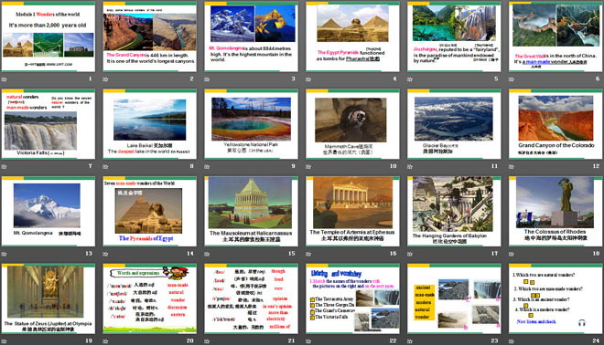604x345 pixels.
Task: Open the 'Which two are natural wonders?' slide
Action: [x=555, y=298]
